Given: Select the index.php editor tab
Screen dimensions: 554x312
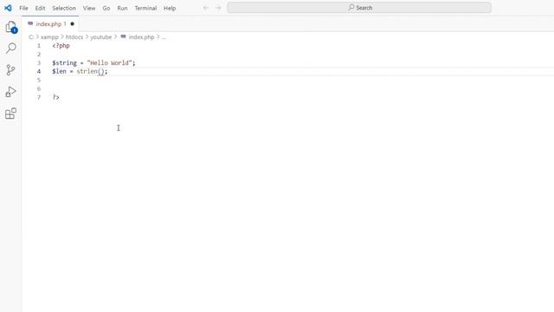Looking at the screenshot, I should 50,23.
